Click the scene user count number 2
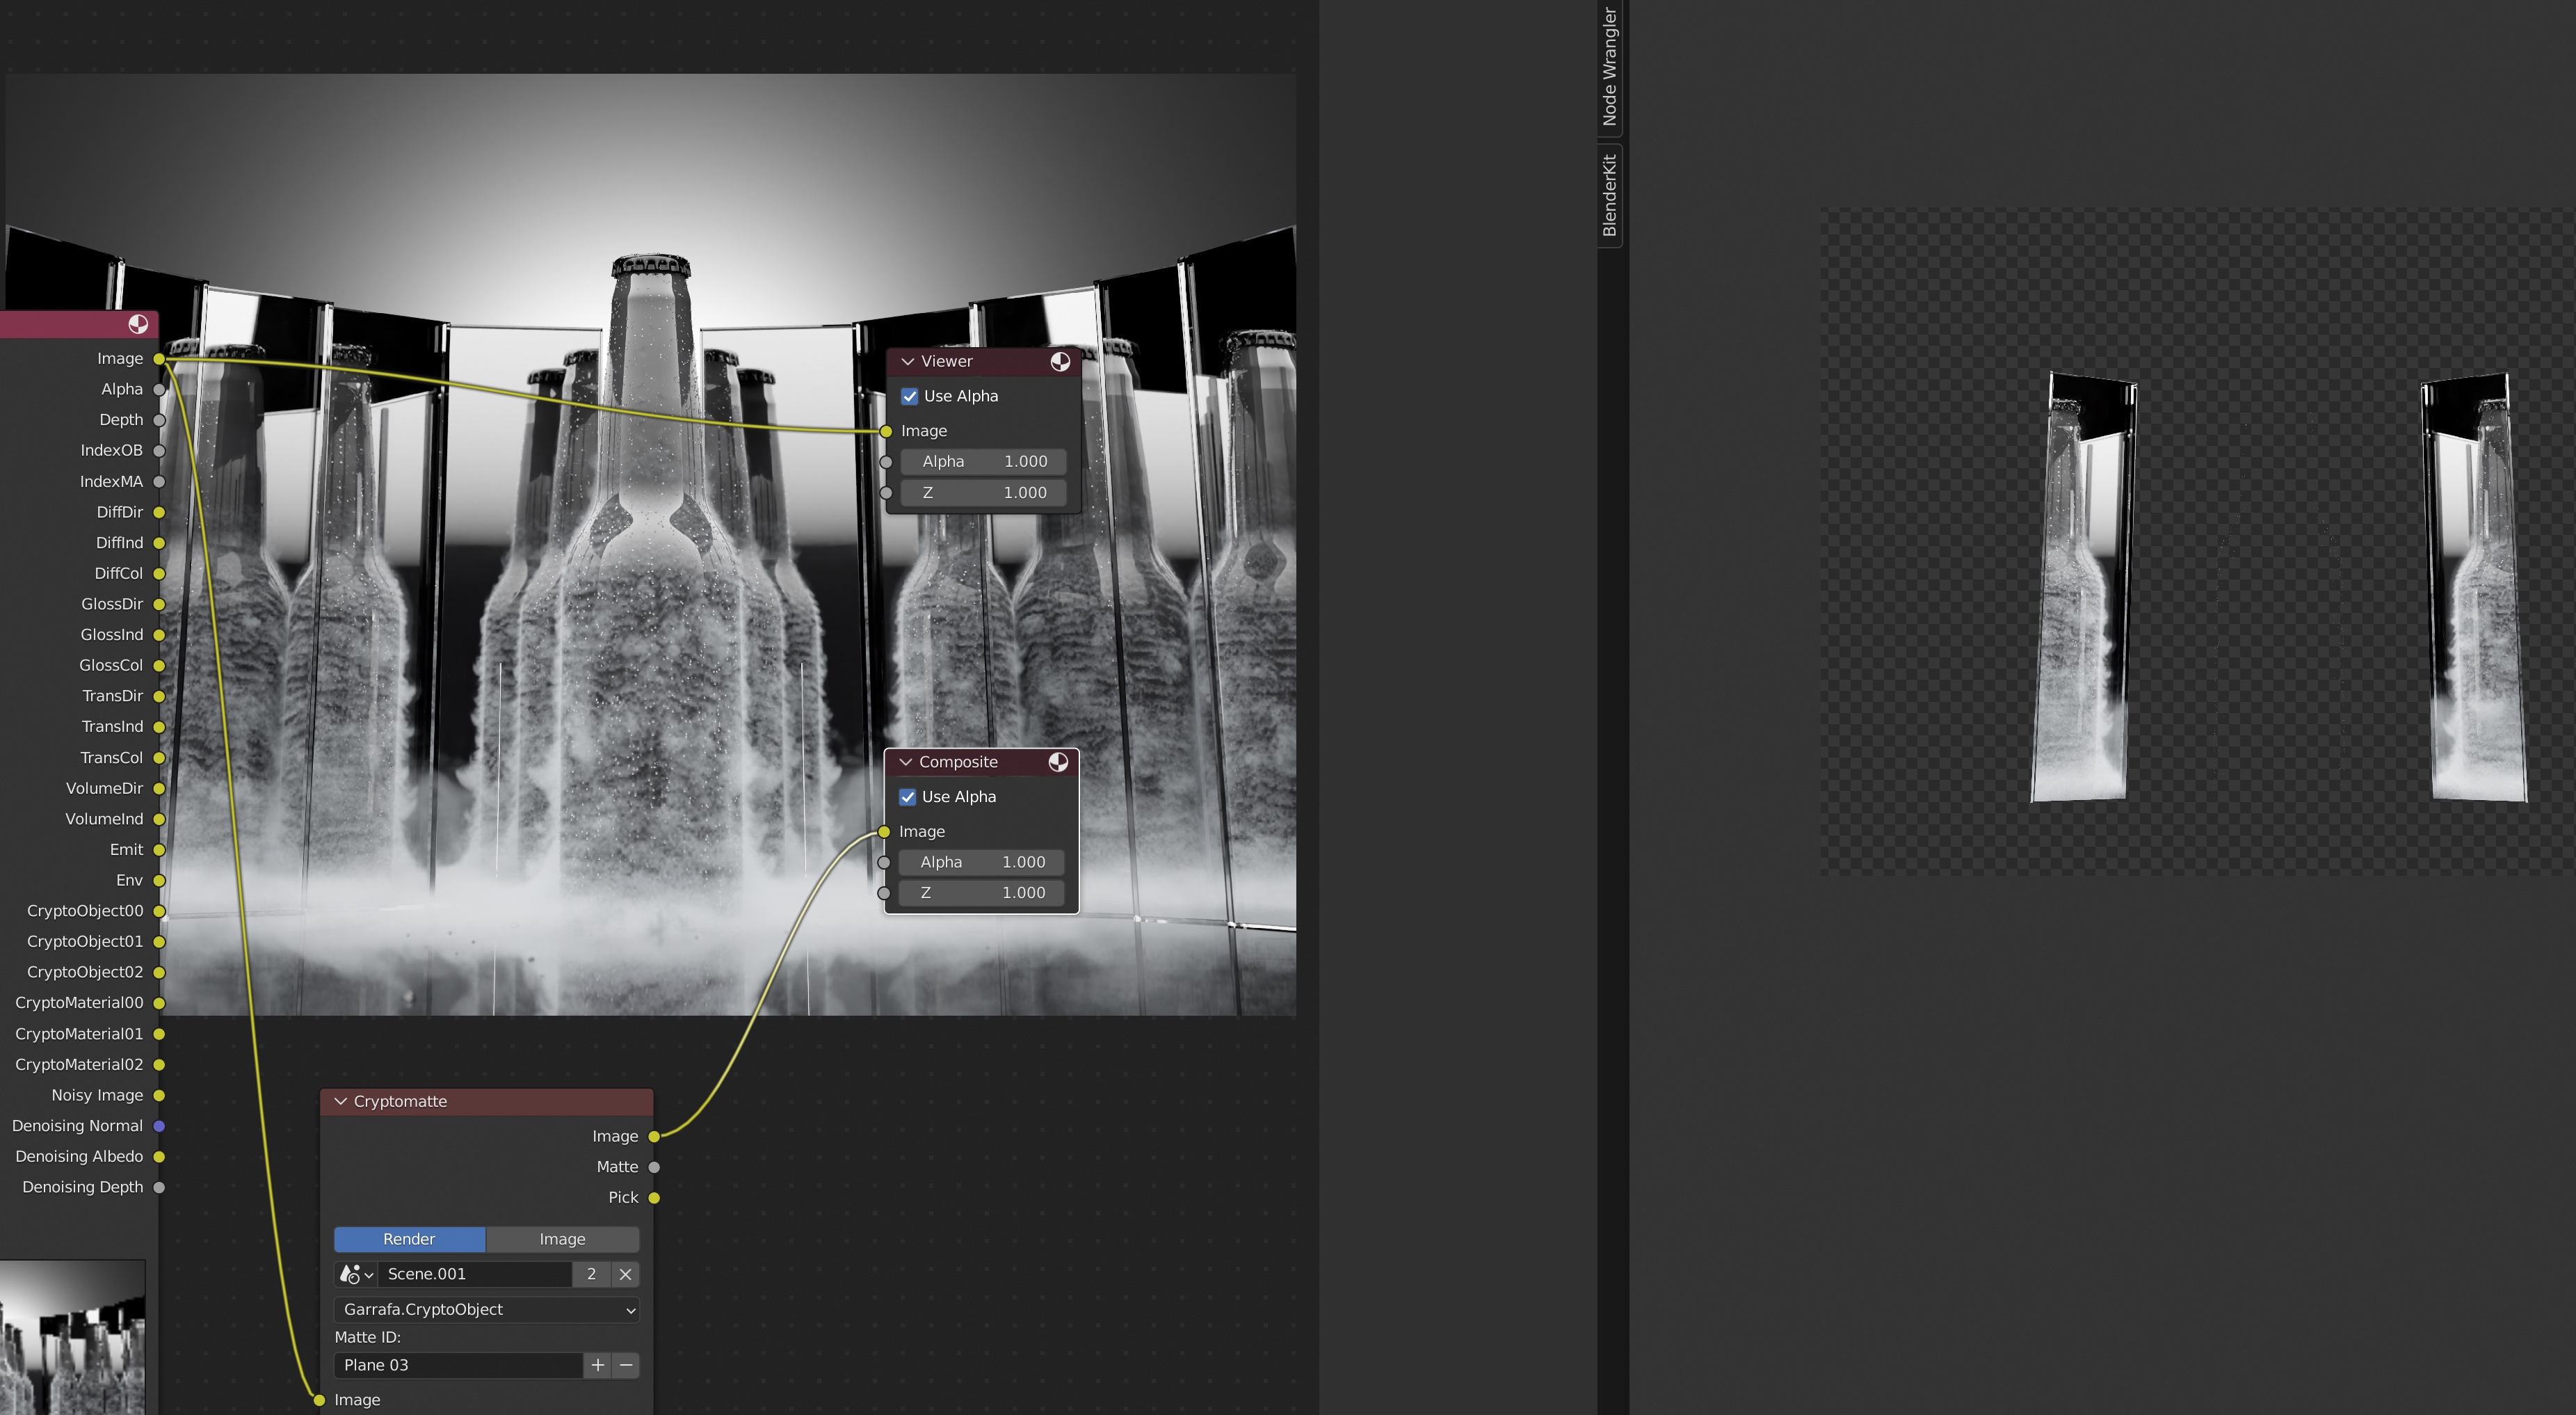This screenshot has height=1415, width=2576. pos(591,1274)
